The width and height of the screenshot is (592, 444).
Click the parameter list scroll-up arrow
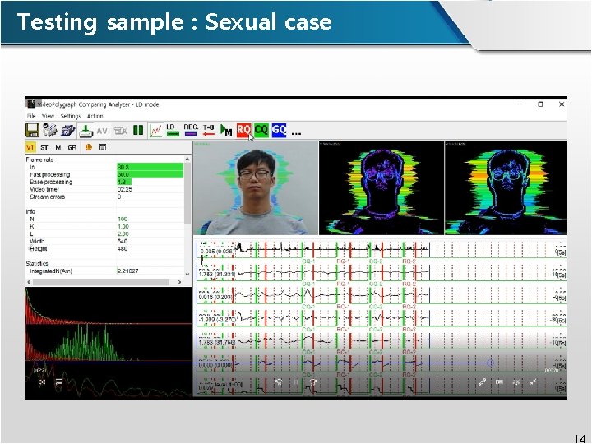[x=187, y=160]
